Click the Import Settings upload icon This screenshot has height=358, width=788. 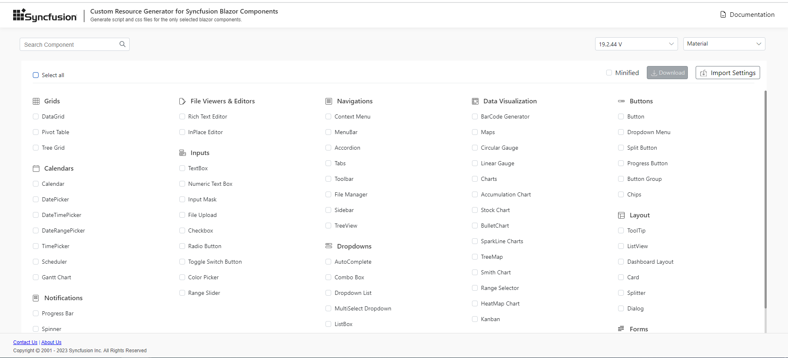pyautogui.click(x=703, y=73)
